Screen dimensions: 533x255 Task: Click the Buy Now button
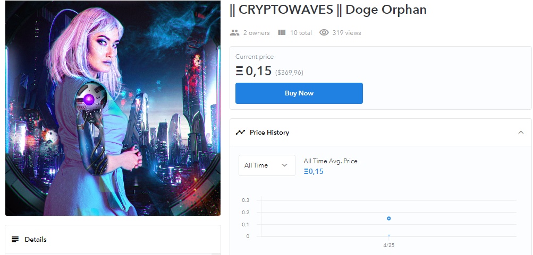click(299, 93)
